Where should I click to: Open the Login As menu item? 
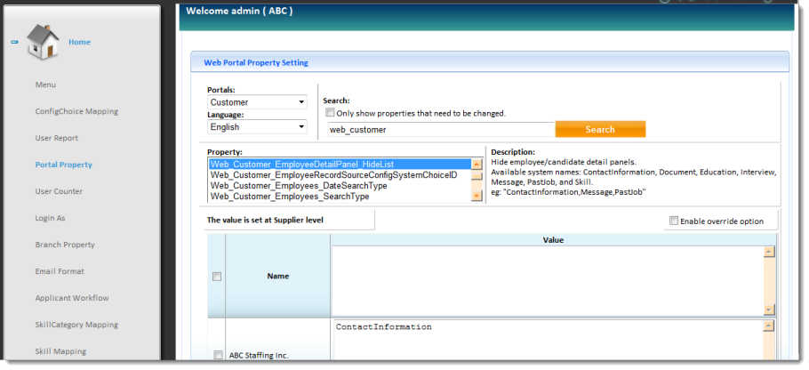pyautogui.click(x=52, y=218)
